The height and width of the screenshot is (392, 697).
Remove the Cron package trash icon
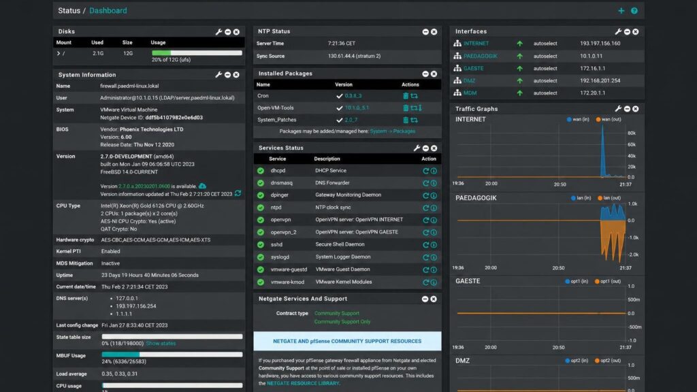(406, 96)
